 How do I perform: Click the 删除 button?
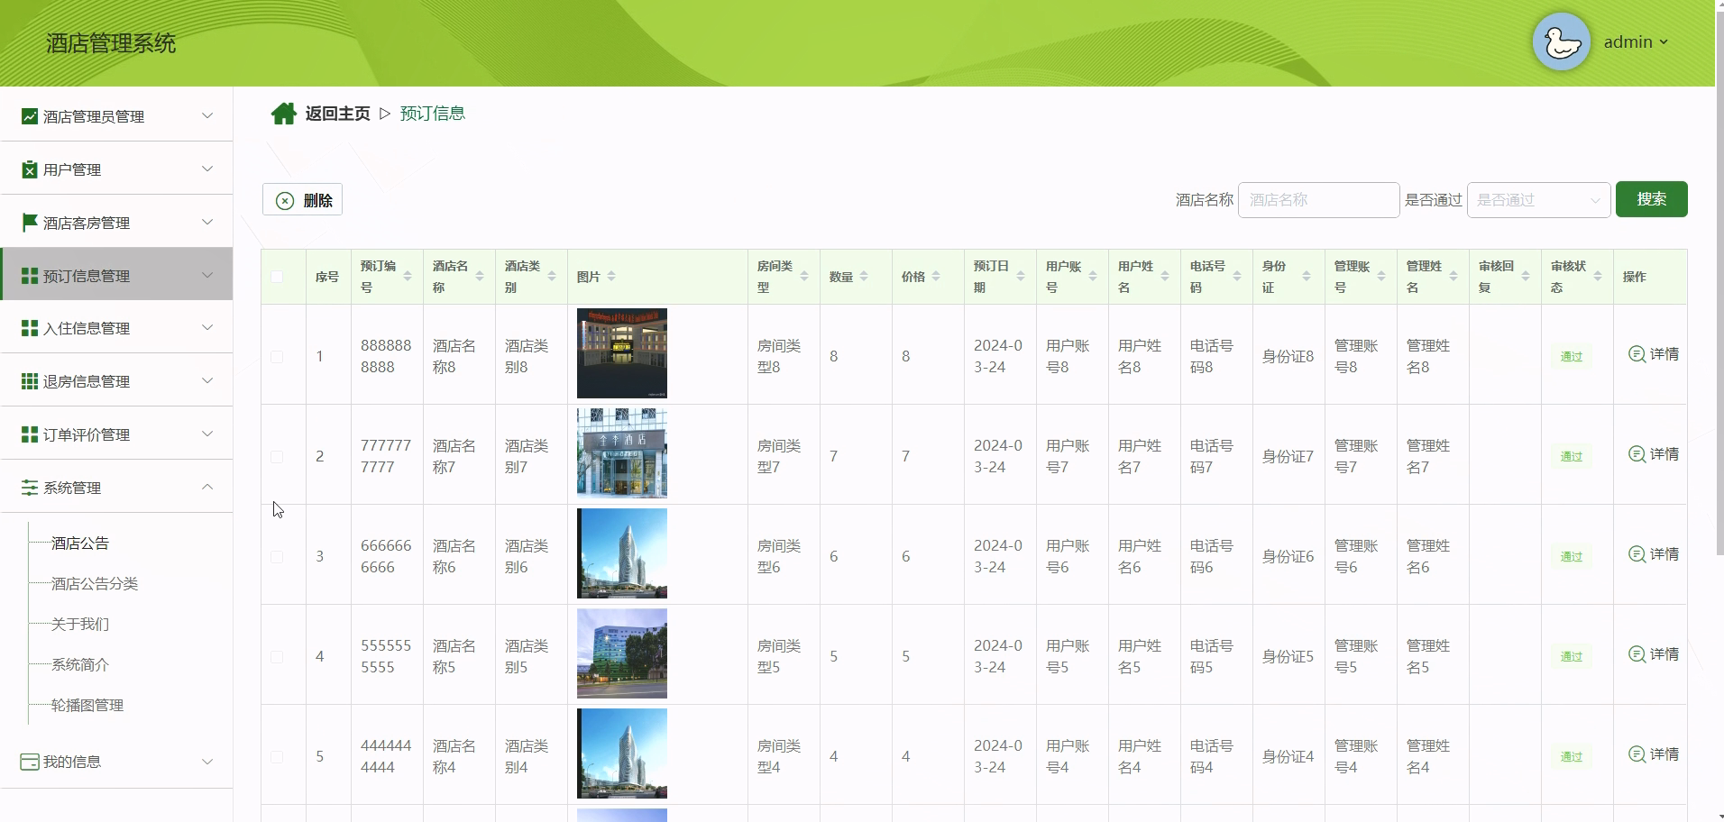tap(302, 200)
